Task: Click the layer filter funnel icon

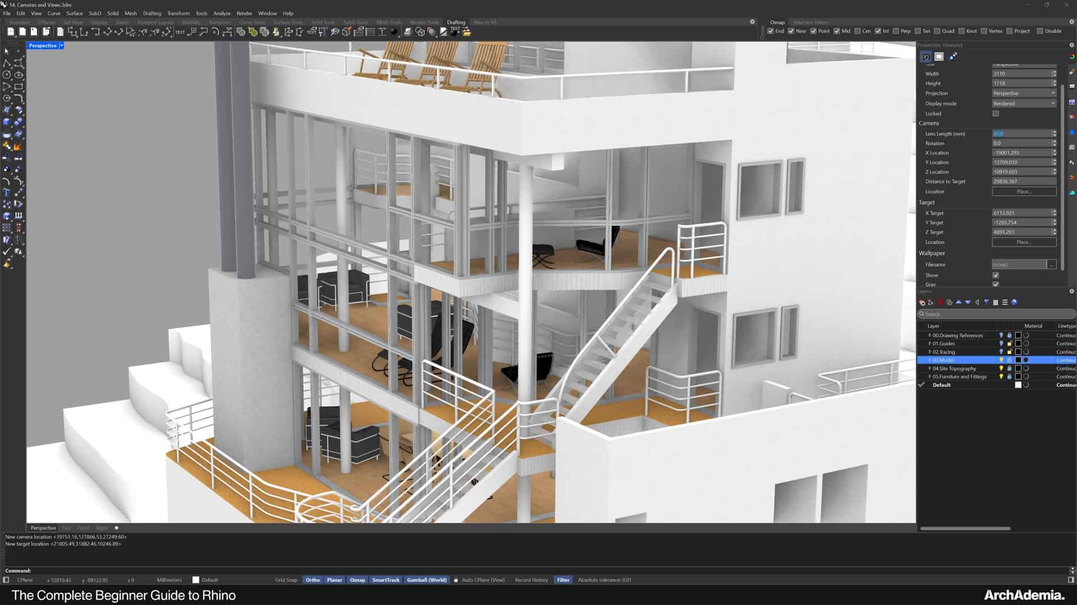Action: point(986,302)
